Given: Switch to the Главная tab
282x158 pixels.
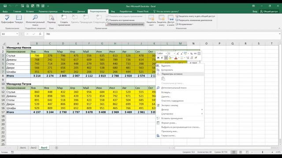Looking at the screenshot, I should [x=17, y=11].
